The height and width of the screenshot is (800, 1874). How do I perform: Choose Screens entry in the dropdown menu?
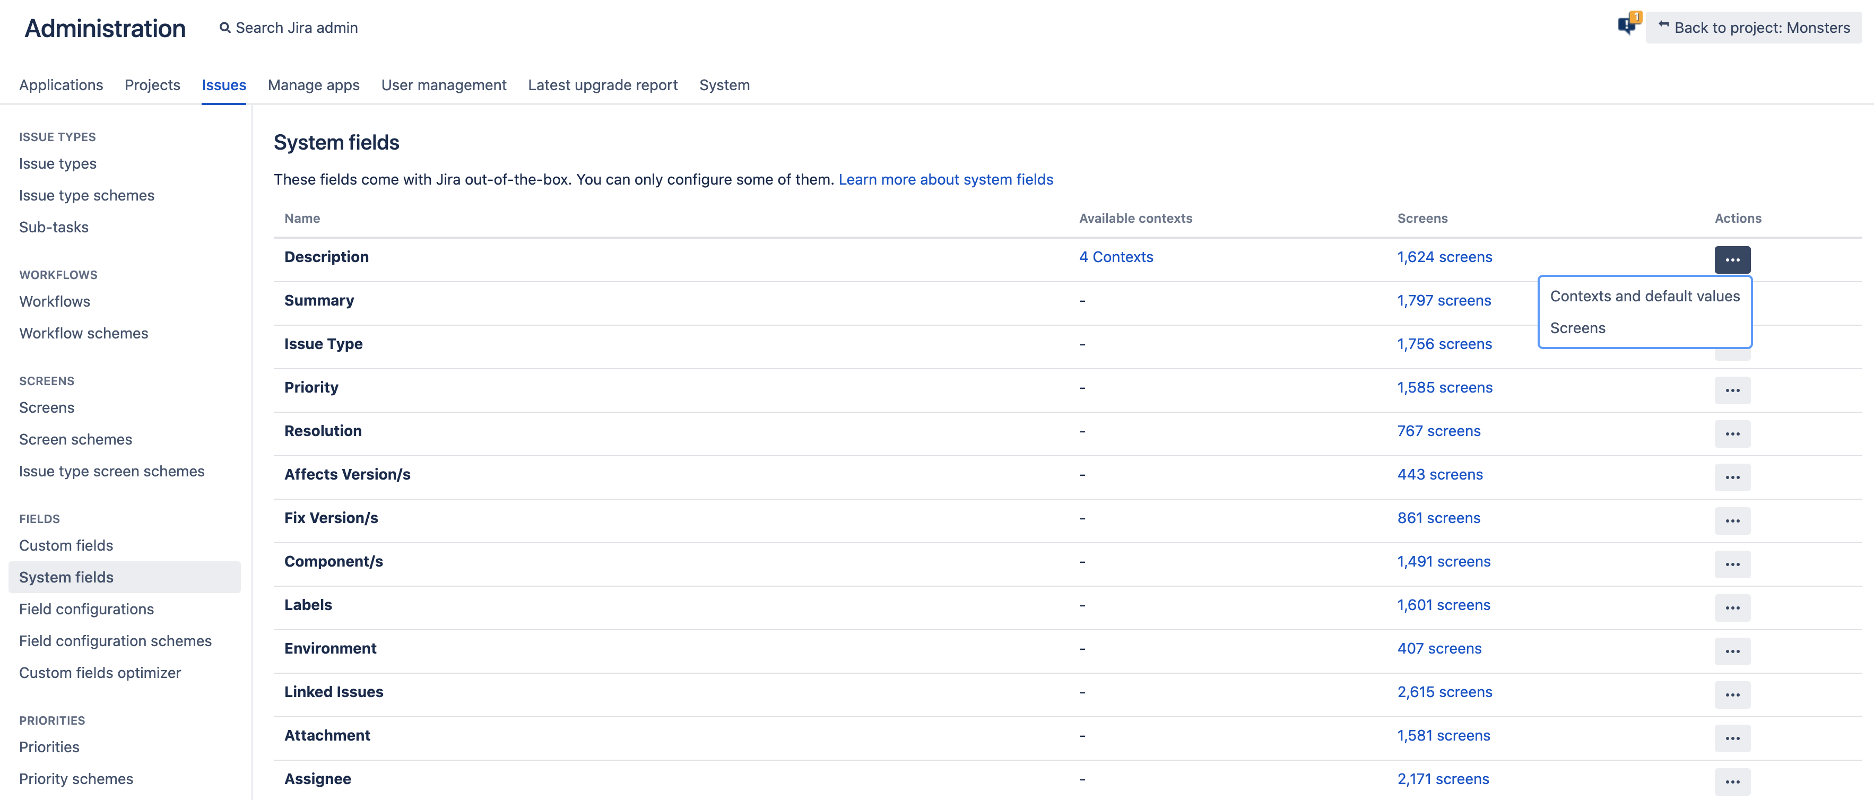tap(1645, 328)
